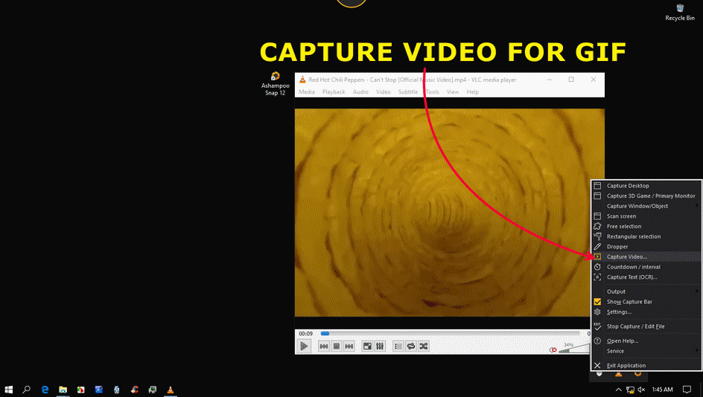Expand the Service submenu
Image resolution: width=703 pixels, height=397 pixels.
(646, 351)
